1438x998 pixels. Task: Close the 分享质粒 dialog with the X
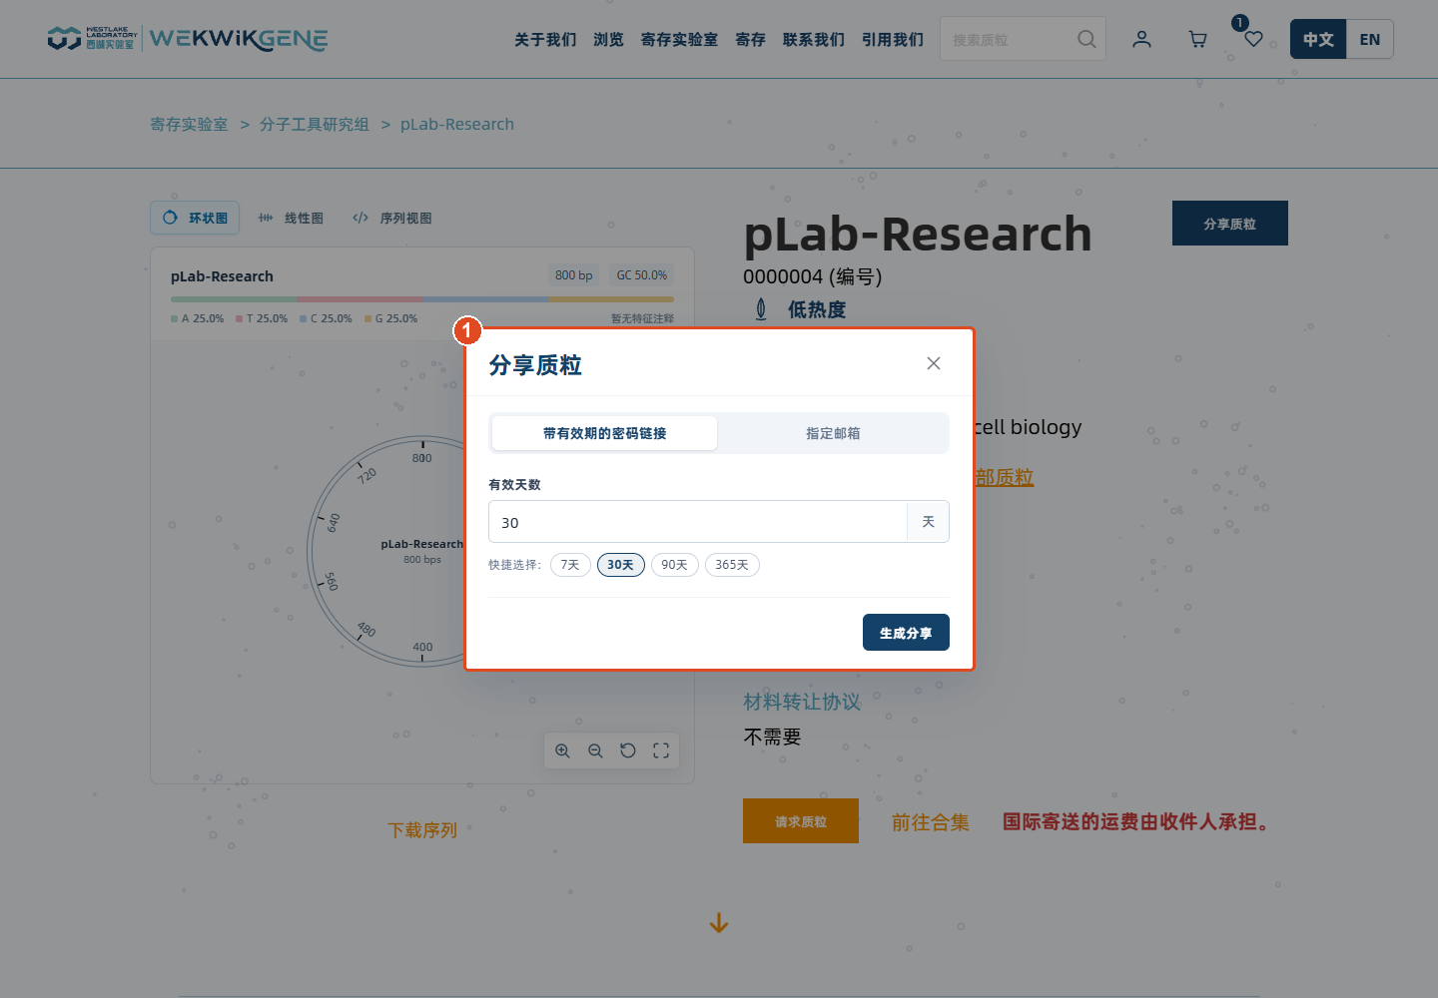(x=933, y=363)
